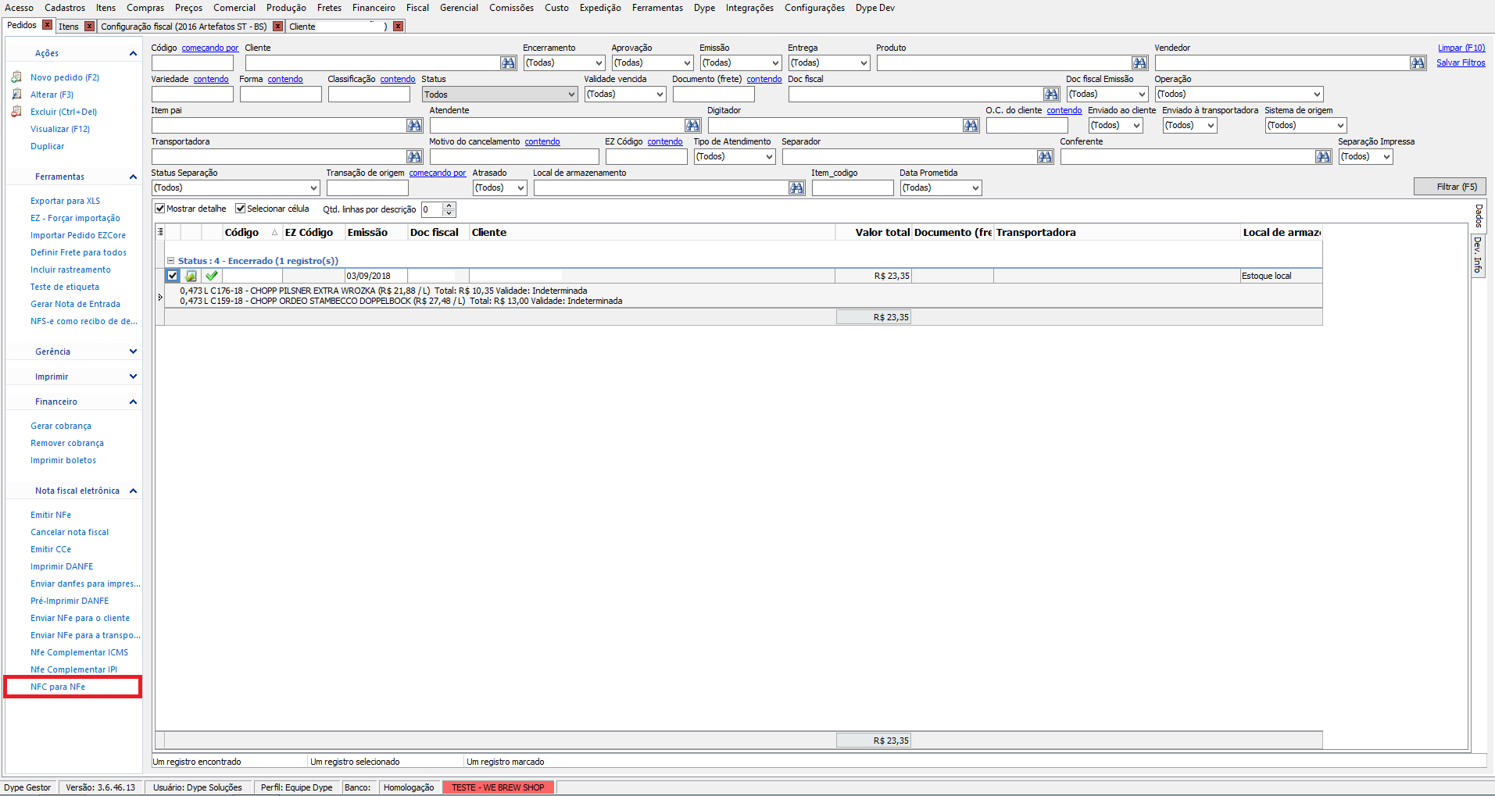Open Item pai search binoculars icon
1495x796 pixels.
point(414,125)
